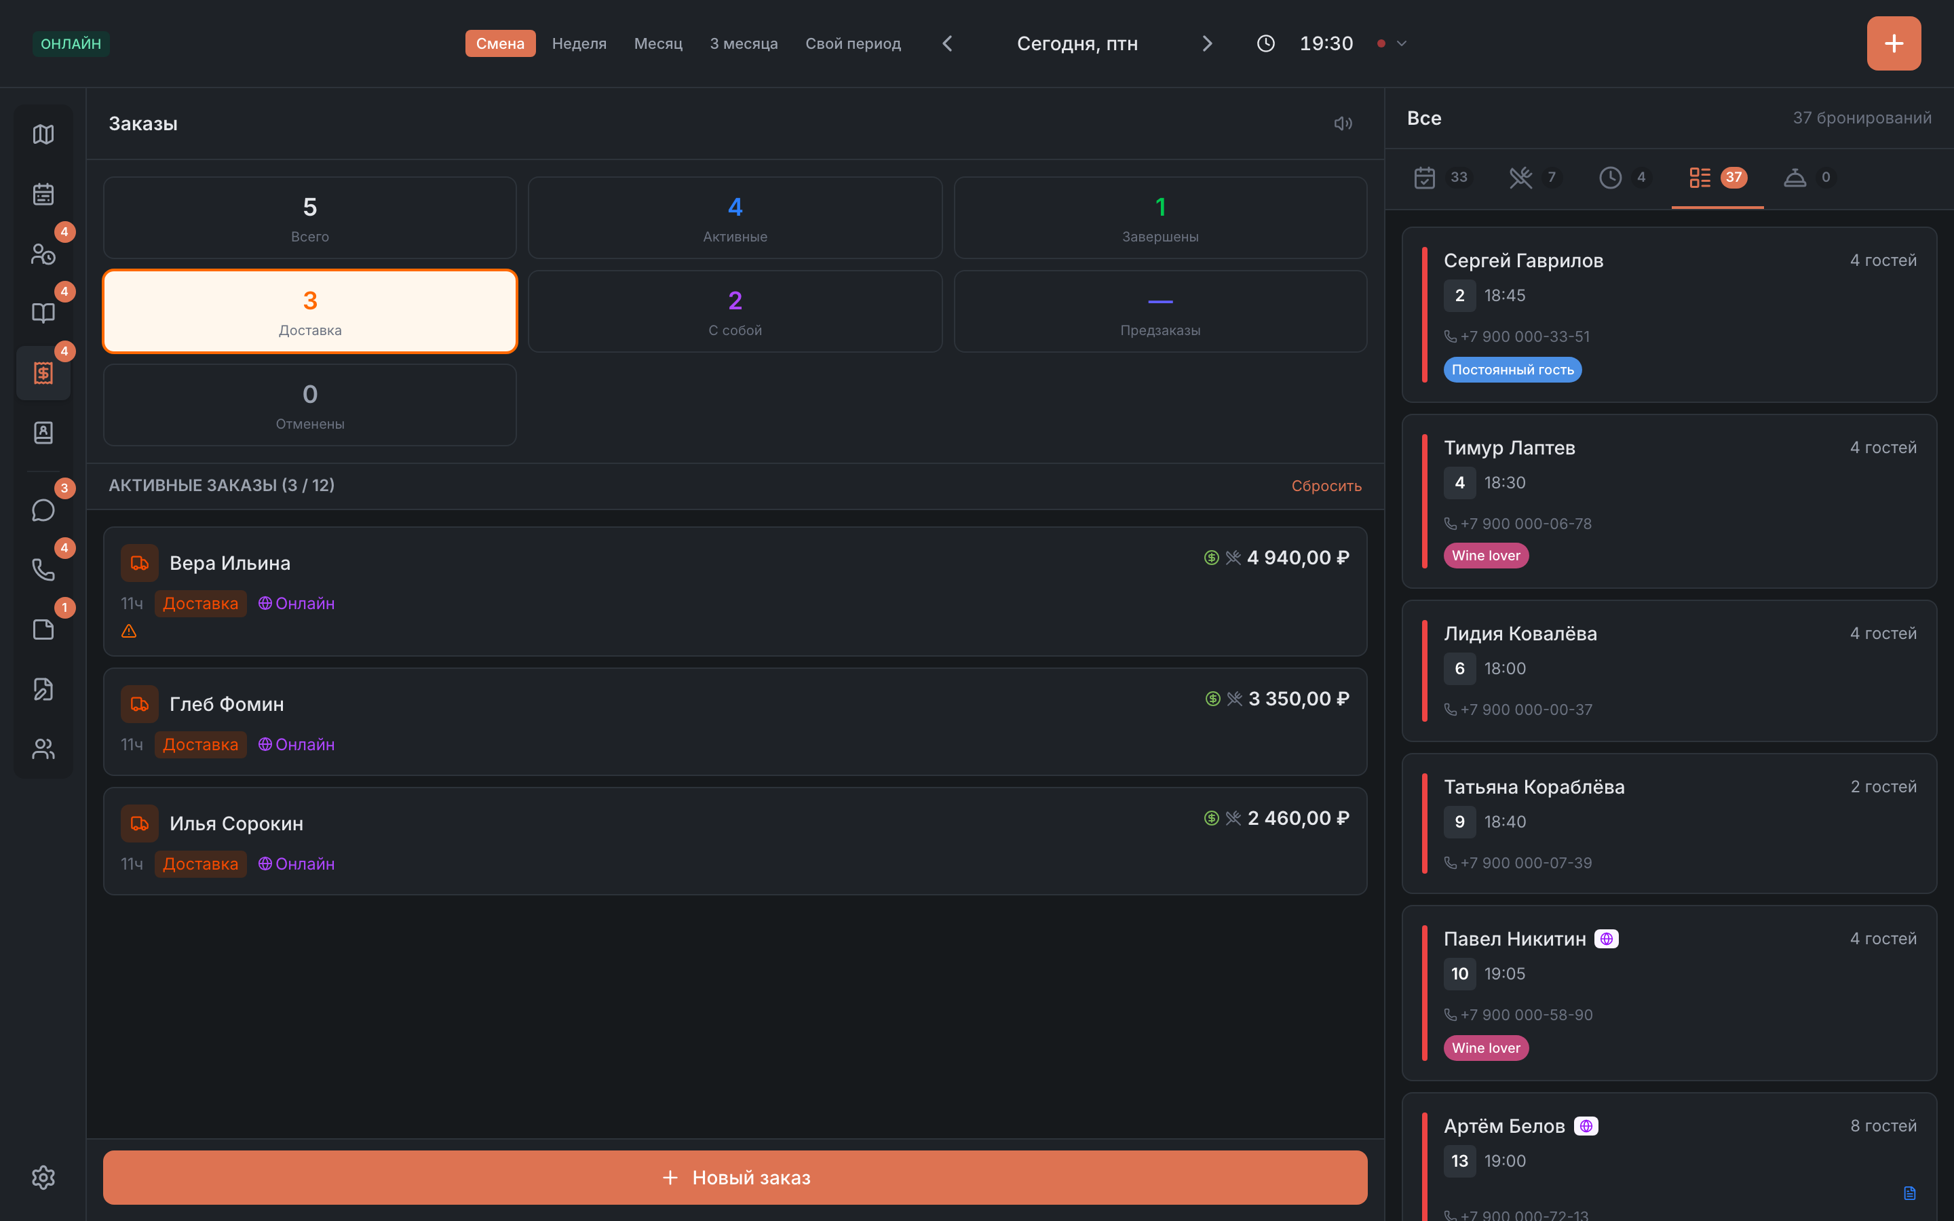Open the phone calls sidebar icon
Viewport: 1954px width, 1221px height.
(x=43, y=570)
